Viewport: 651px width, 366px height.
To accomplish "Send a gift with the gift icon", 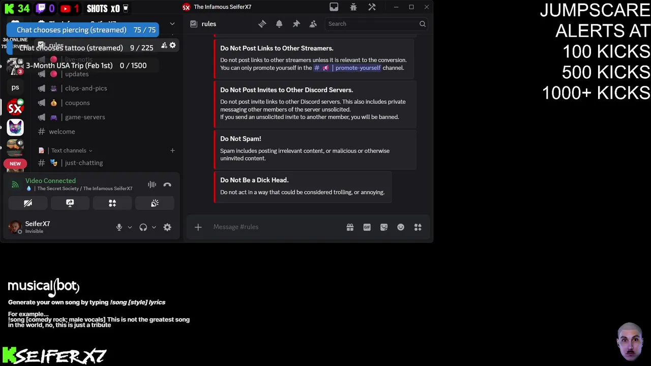I will click(x=350, y=227).
